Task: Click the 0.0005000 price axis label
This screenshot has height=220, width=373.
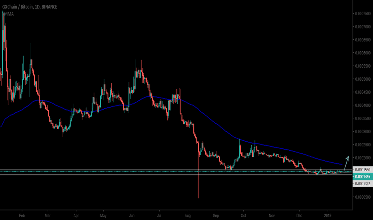Action: (x=363, y=79)
